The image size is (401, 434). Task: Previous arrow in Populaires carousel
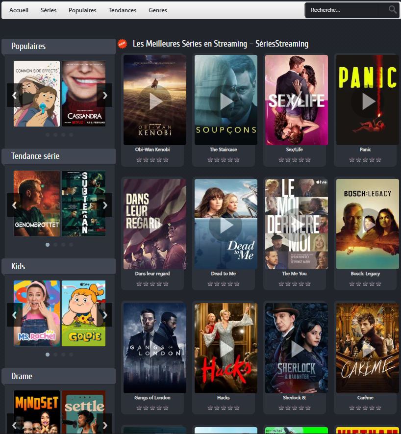pyautogui.click(x=14, y=95)
